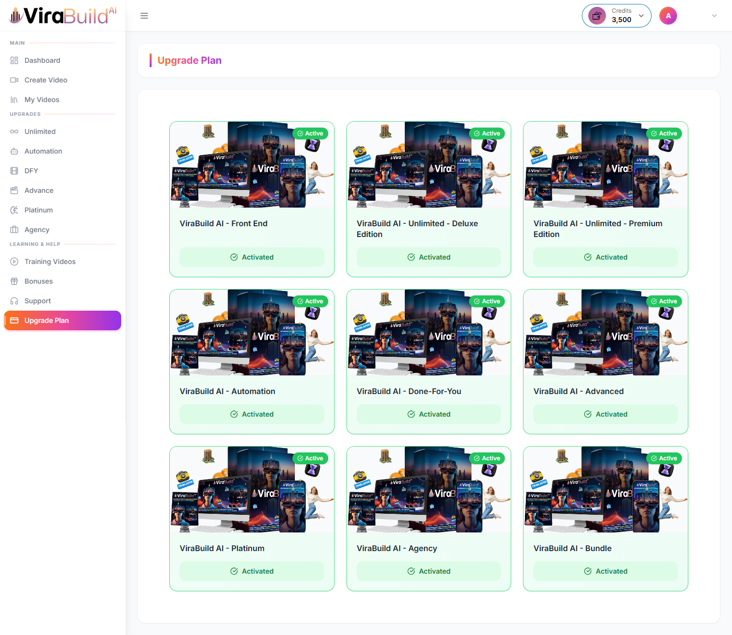Expand the Credits 3,500 dropdown
The image size is (732, 635).
tap(641, 16)
